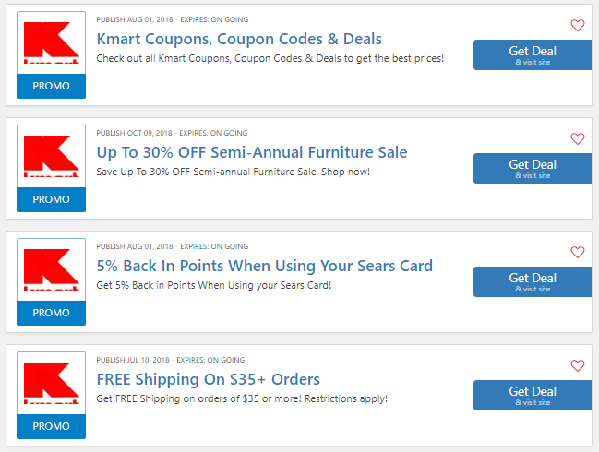
Task: Click PROMO label under first Kmart deal
Action: pyautogui.click(x=51, y=86)
